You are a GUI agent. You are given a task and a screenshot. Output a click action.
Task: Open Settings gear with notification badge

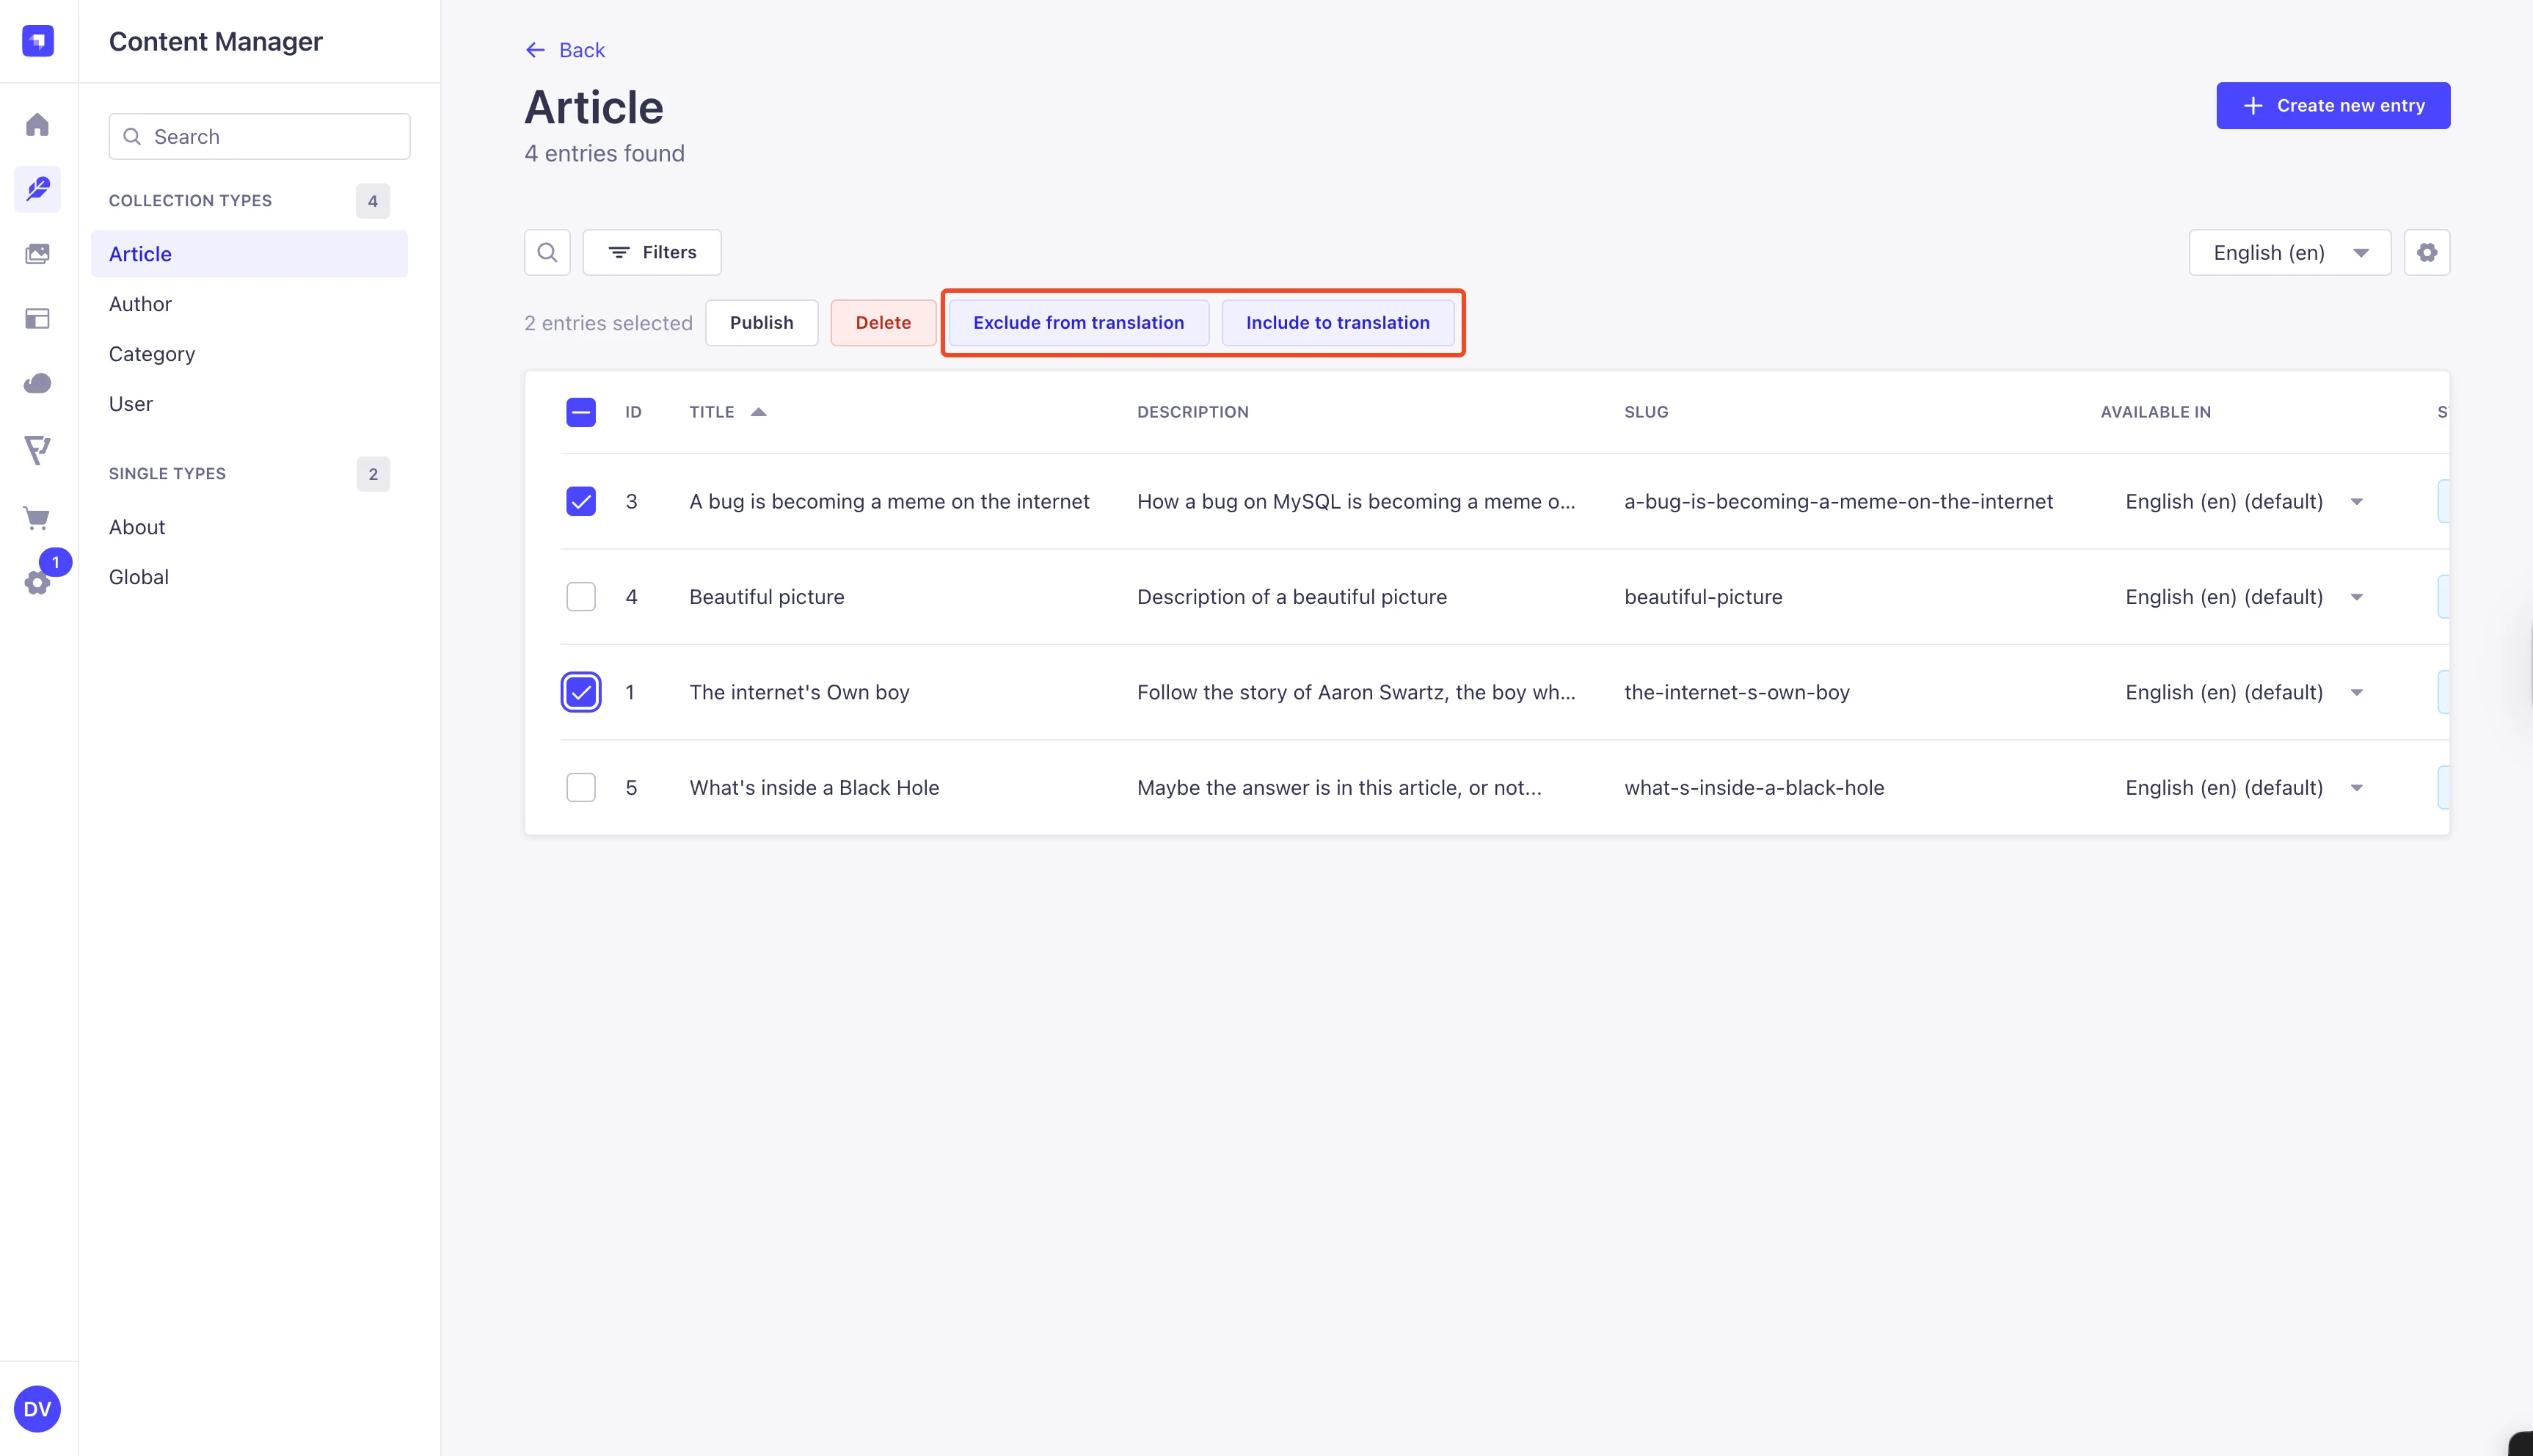pyautogui.click(x=37, y=583)
